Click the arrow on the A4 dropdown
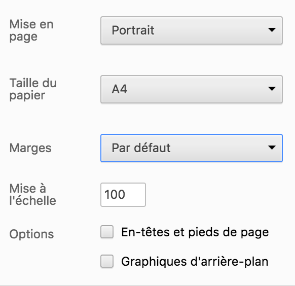The width and height of the screenshot is (295, 286). (272, 88)
